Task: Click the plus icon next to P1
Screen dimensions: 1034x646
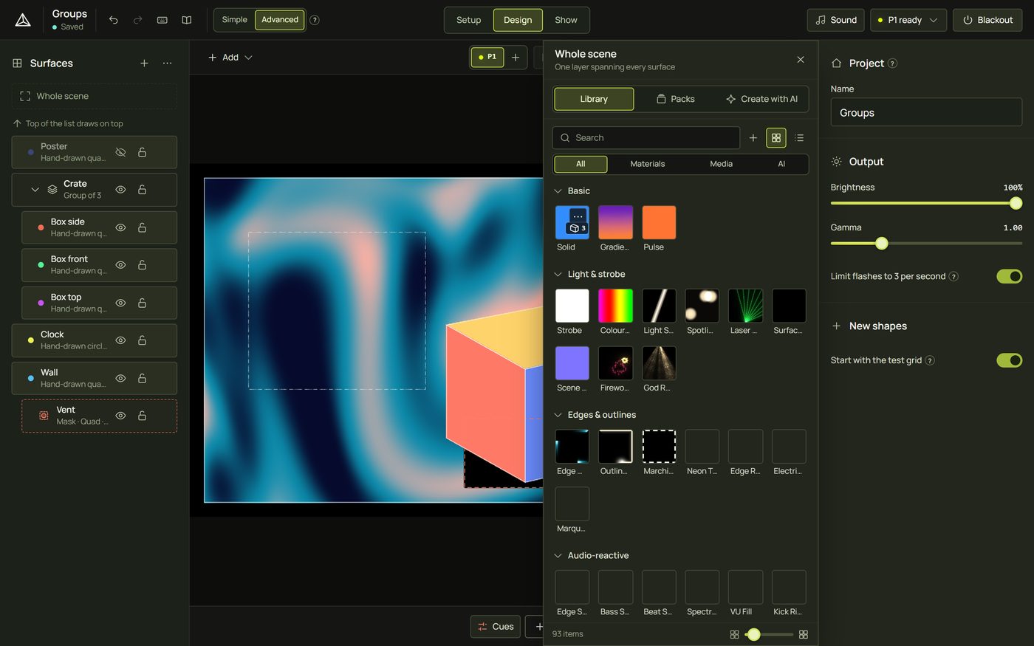Action: [x=516, y=57]
